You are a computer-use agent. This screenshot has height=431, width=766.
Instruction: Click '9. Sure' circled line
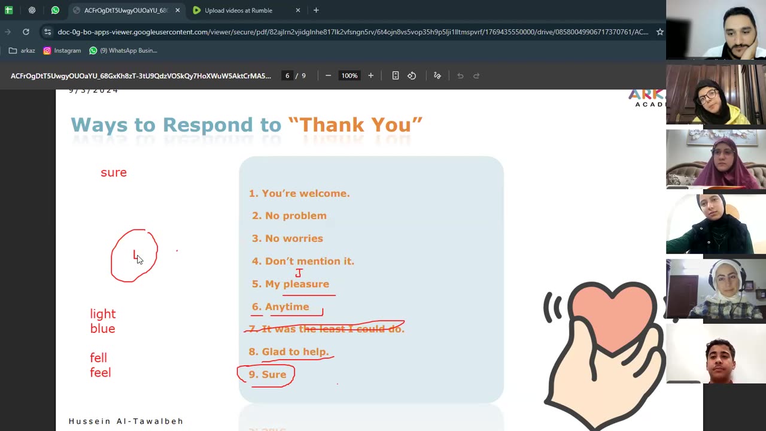pos(267,374)
